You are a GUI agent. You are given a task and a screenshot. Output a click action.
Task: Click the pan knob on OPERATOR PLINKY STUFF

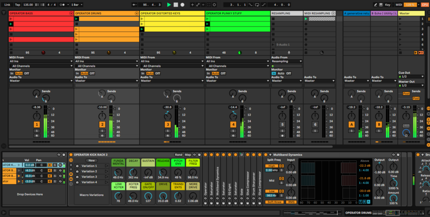point(233,116)
